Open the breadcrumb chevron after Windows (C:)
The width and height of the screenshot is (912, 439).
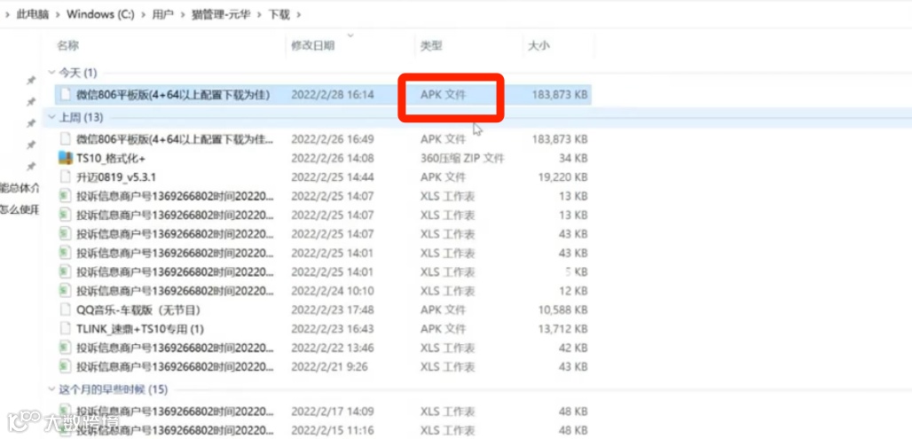coord(143,14)
